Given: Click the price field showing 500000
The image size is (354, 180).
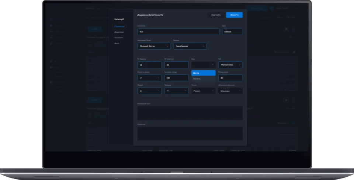Looking at the screenshot, I should pyautogui.click(x=232, y=32).
